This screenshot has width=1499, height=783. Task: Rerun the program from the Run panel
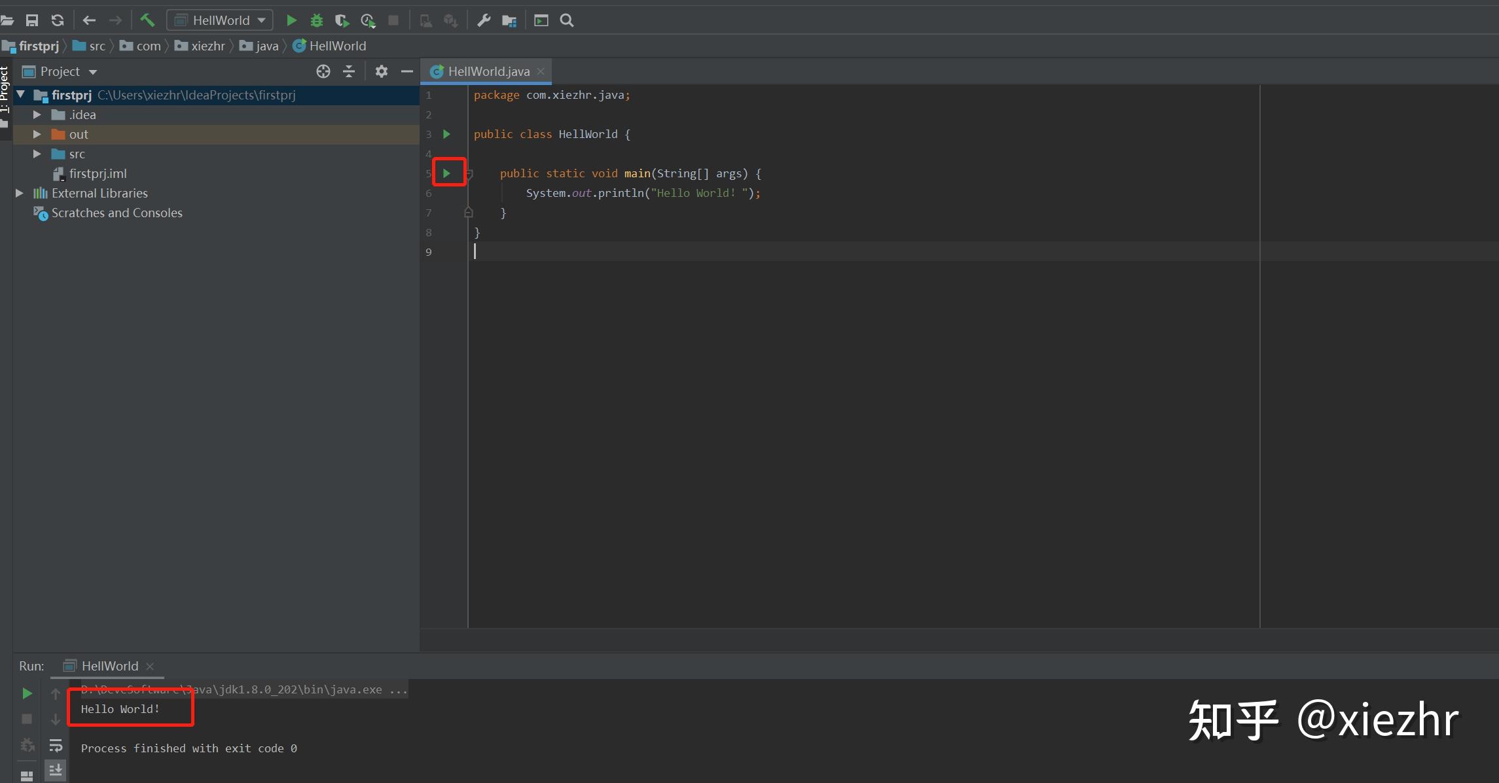pyautogui.click(x=27, y=693)
